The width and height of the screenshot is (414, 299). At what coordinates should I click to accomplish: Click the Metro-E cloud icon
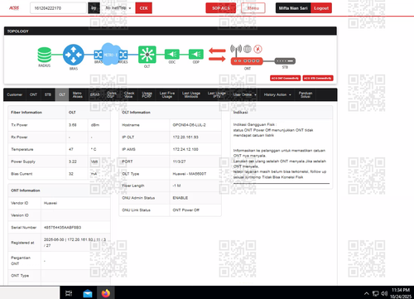tap(110, 55)
